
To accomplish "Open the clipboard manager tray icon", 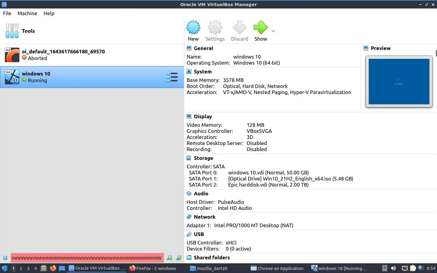I will 413,268.
